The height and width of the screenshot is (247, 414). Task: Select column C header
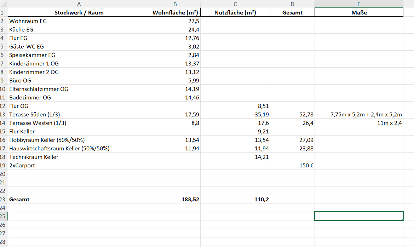coord(235,4)
